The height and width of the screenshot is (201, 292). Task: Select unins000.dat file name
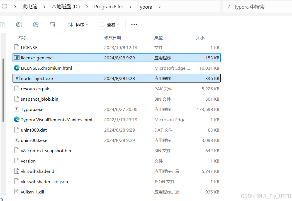click(34, 130)
